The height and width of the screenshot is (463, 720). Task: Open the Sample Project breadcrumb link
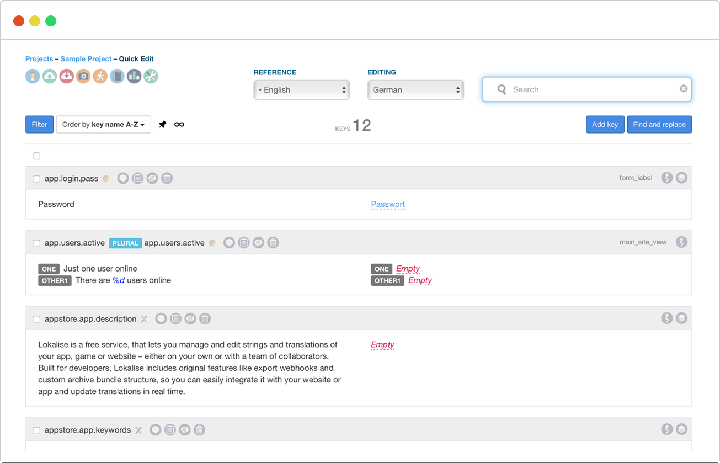click(86, 59)
